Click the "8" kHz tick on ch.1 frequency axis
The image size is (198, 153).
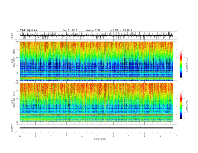pos(17,49)
